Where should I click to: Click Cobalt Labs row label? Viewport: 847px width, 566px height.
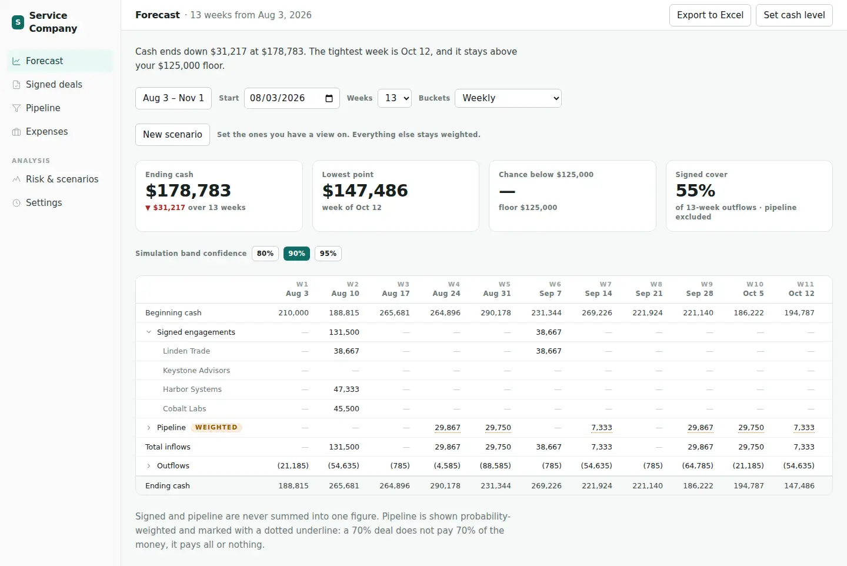click(x=185, y=409)
